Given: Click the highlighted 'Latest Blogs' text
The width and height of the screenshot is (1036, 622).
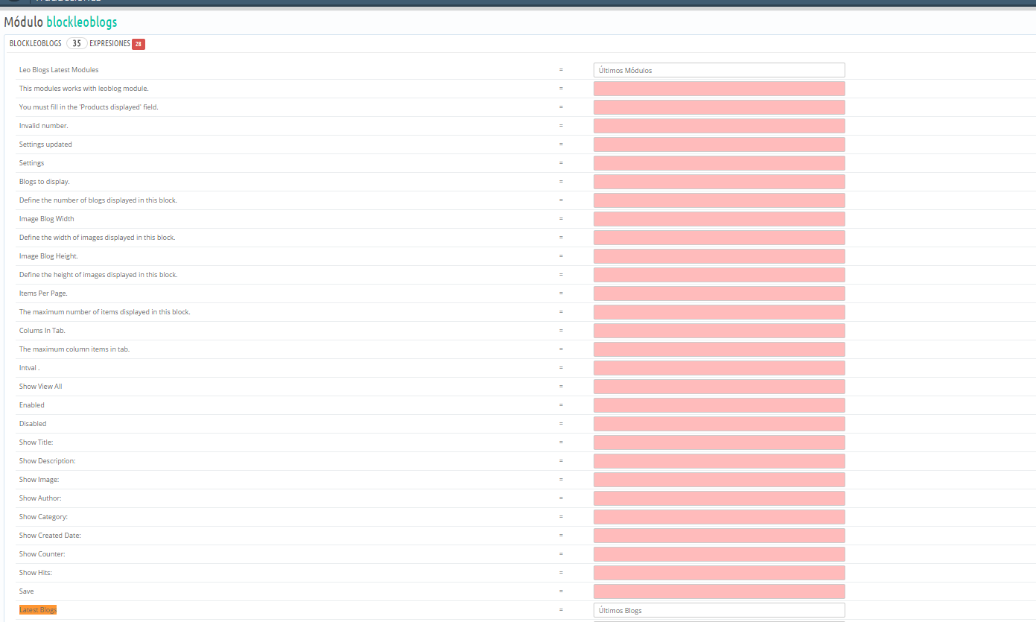Looking at the screenshot, I should (38, 610).
